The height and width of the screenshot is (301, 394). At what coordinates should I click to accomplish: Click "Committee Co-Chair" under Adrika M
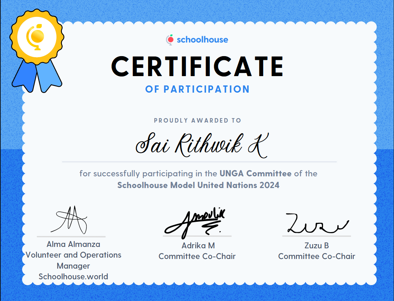[197, 256]
